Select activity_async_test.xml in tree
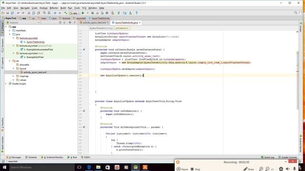 [x=35, y=72]
